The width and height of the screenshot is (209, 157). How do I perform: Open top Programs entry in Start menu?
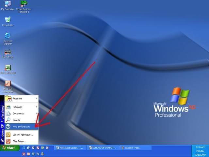22,99
